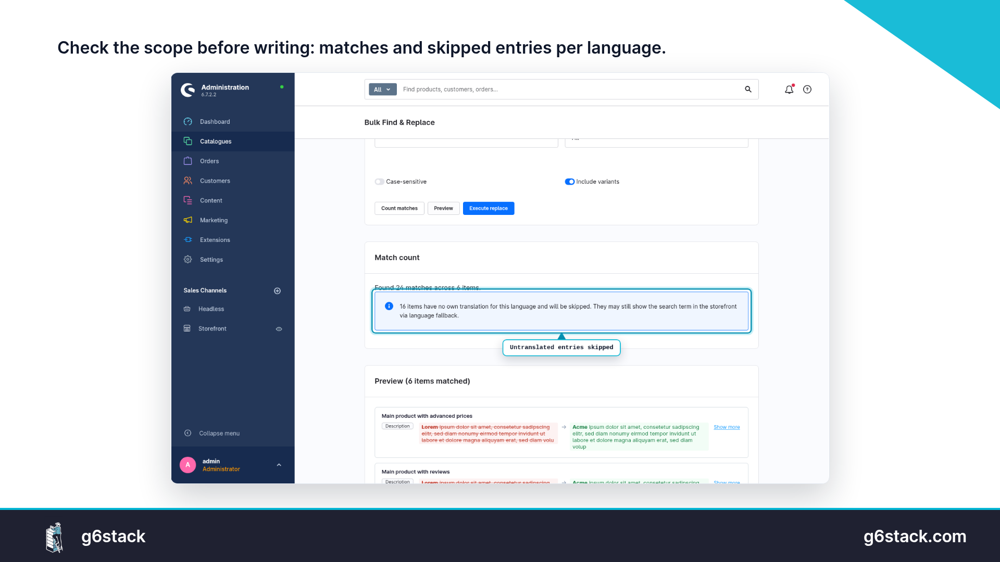Click the Shopware logo icon
The height and width of the screenshot is (562, 1000).
coord(188,90)
